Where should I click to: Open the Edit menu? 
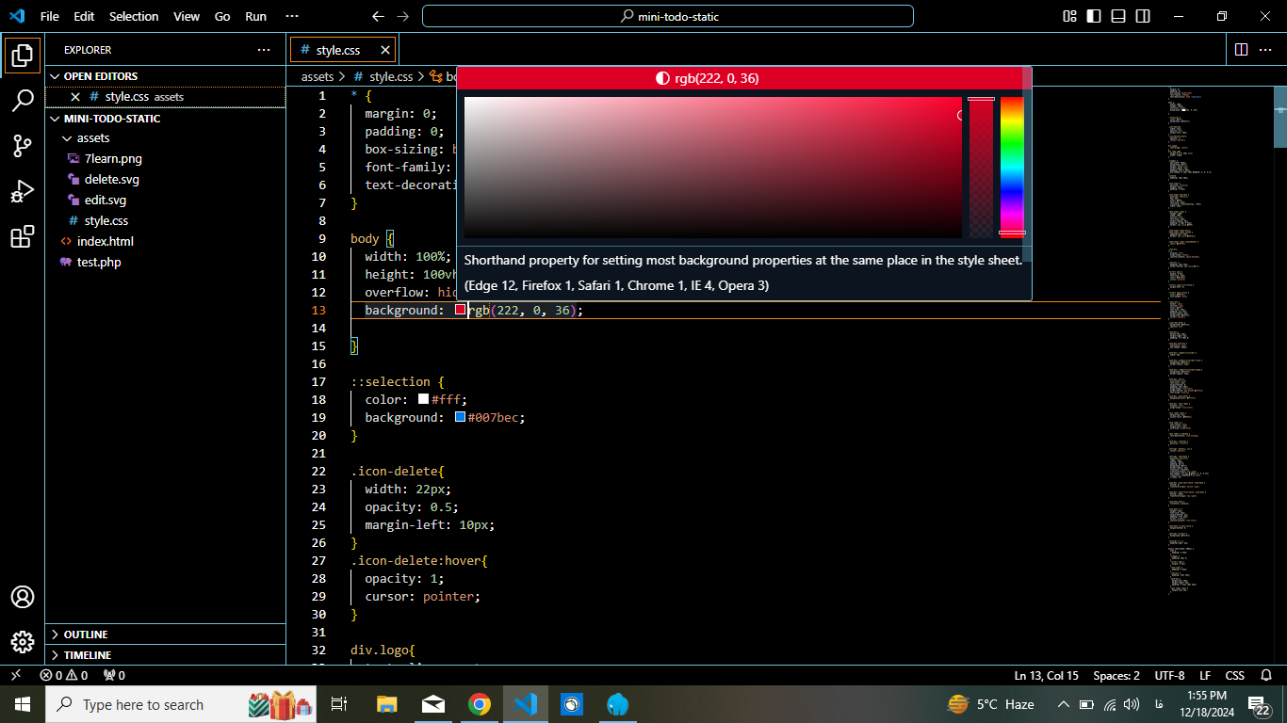pos(84,16)
